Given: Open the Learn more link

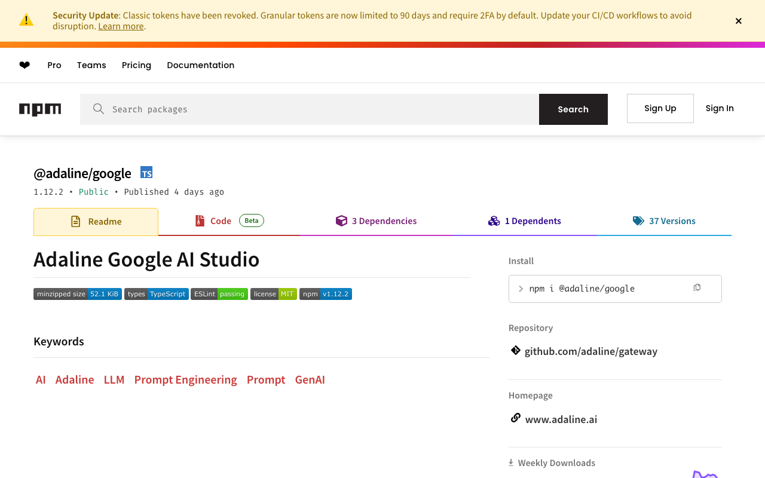Looking at the screenshot, I should 121,26.
